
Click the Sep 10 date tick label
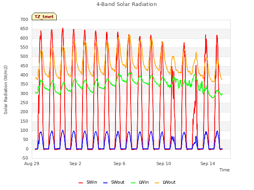[164, 163]
